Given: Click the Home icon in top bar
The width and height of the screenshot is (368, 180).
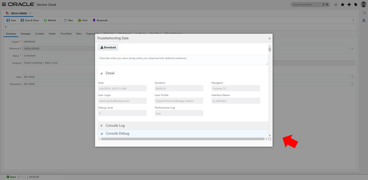Looking at the screenshot, I should [x=336, y=4].
